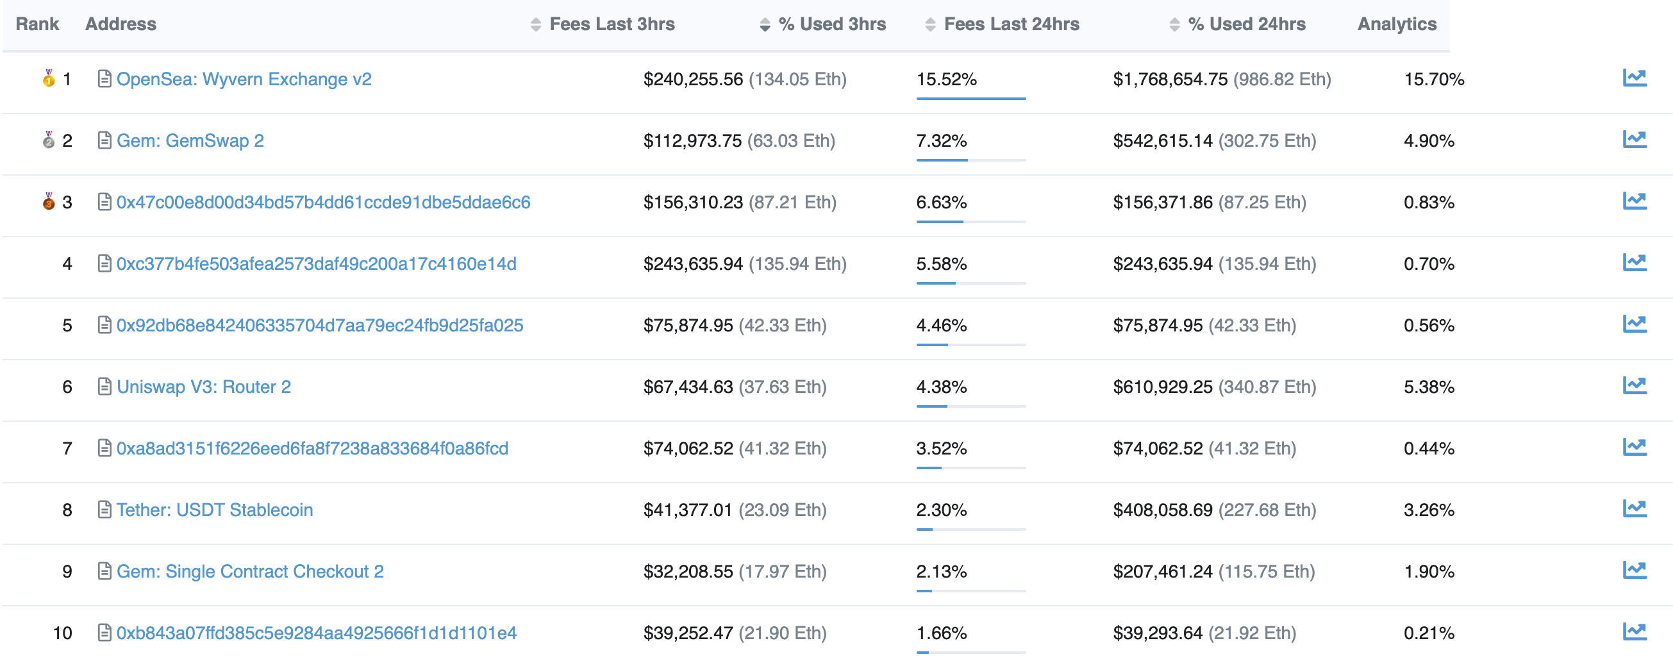The width and height of the screenshot is (1673, 659).
Task: Click contract document icon beside OpenSea link
Action: tap(104, 79)
